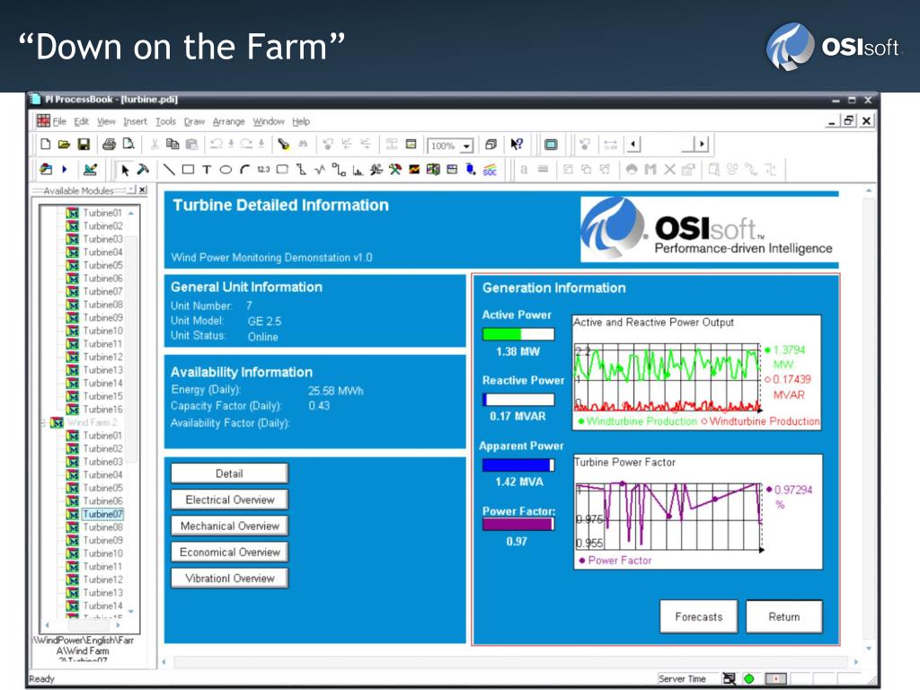
Task: Click the blue Apparent Power bar
Action: click(x=517, y=464)
